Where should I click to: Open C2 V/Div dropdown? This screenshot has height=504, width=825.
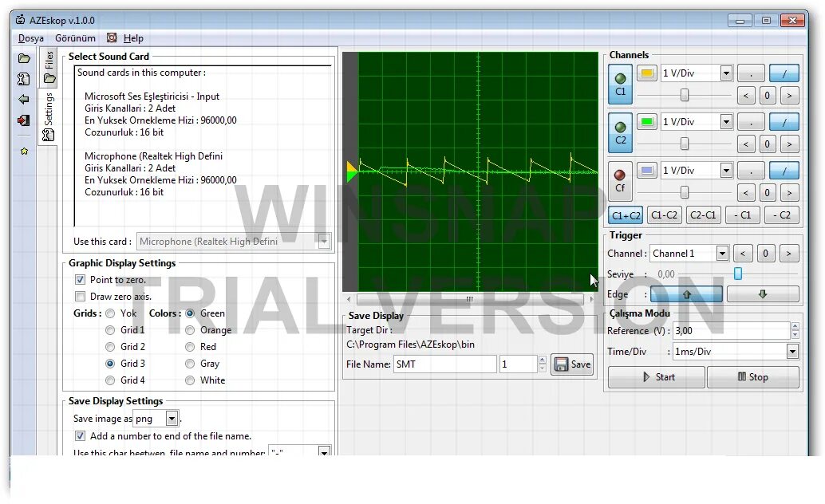726,121
